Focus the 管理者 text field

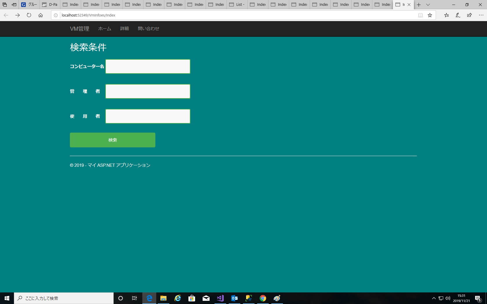148,91
